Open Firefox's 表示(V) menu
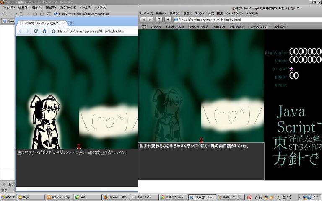 click(x=37, y=8)
